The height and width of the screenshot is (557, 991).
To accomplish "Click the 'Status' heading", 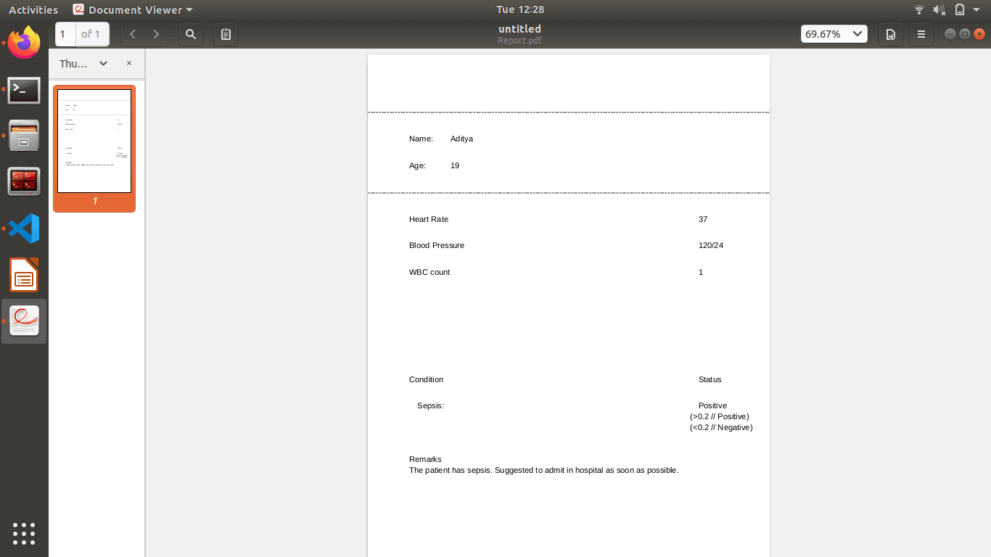I will pyautogui.click(x=710, y=379).
